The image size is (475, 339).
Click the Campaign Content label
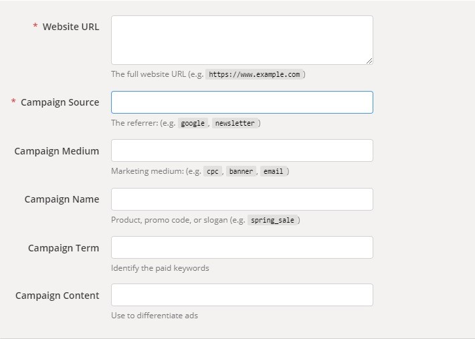(58, 296)
